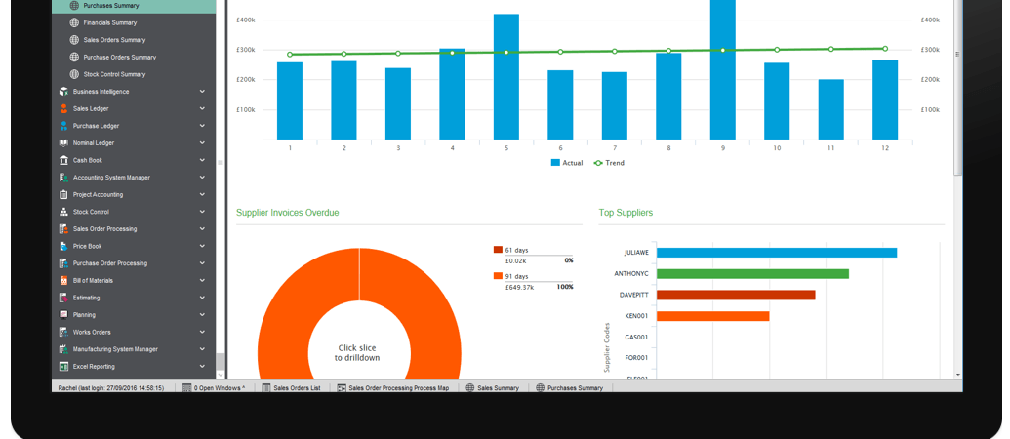1010x439 pixels.
Task: Expand the Excel Reporting chevron
Action: click(x=202, y=366)
